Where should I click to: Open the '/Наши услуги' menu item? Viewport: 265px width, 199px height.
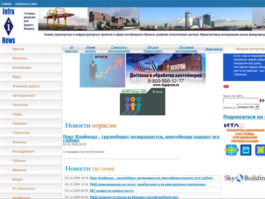coord(90,49)
